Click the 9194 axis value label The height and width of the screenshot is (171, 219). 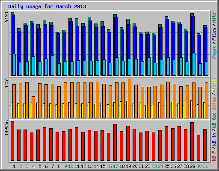tap(6, 17)
